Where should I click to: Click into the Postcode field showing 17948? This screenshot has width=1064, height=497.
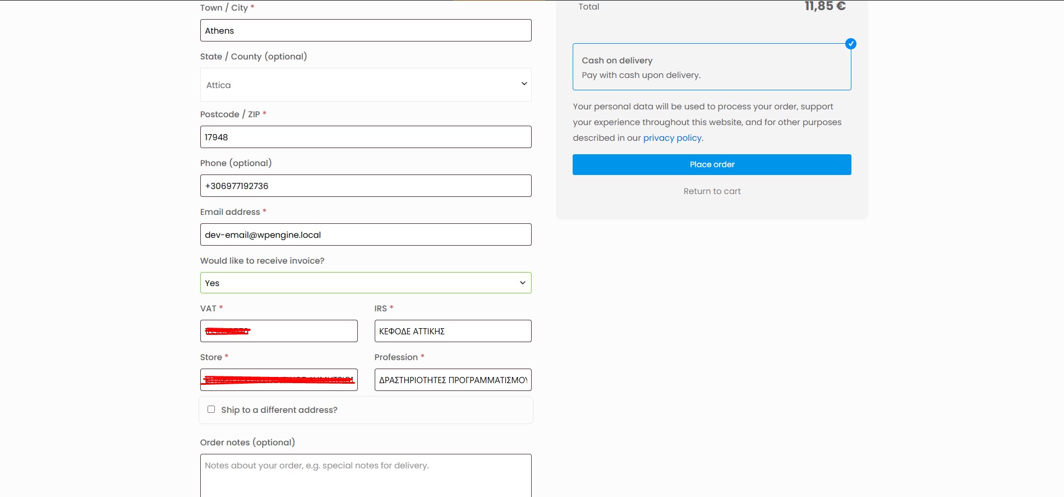tap(366, 137)
